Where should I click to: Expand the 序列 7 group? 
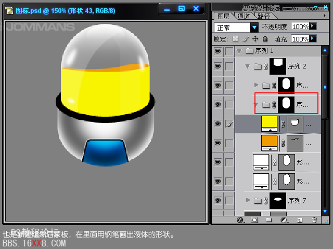pyautogui.click(x=248, y=200)
